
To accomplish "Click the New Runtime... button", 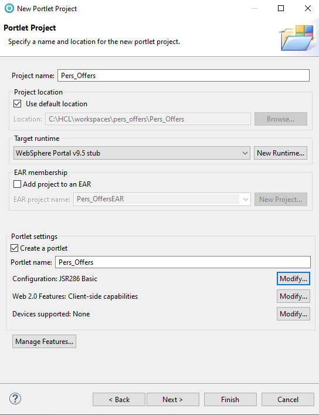I will (x=280, y=153).
